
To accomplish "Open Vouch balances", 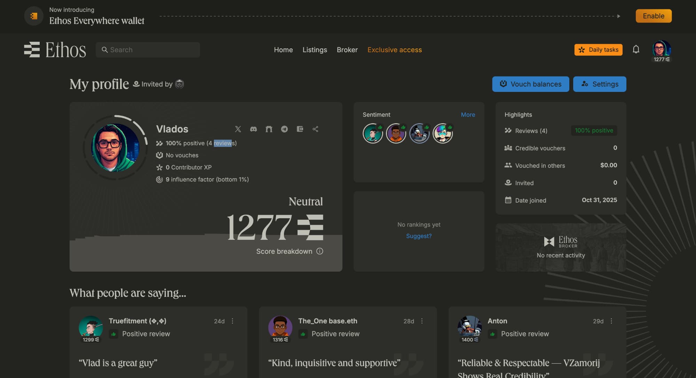I will tap(530, 84).
